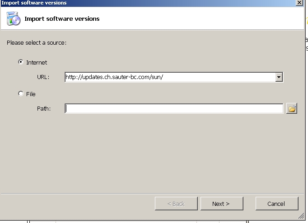Screen dimensions: 308x223
Task: Click the CD import wizard icon in header
Action: [14, 19]
